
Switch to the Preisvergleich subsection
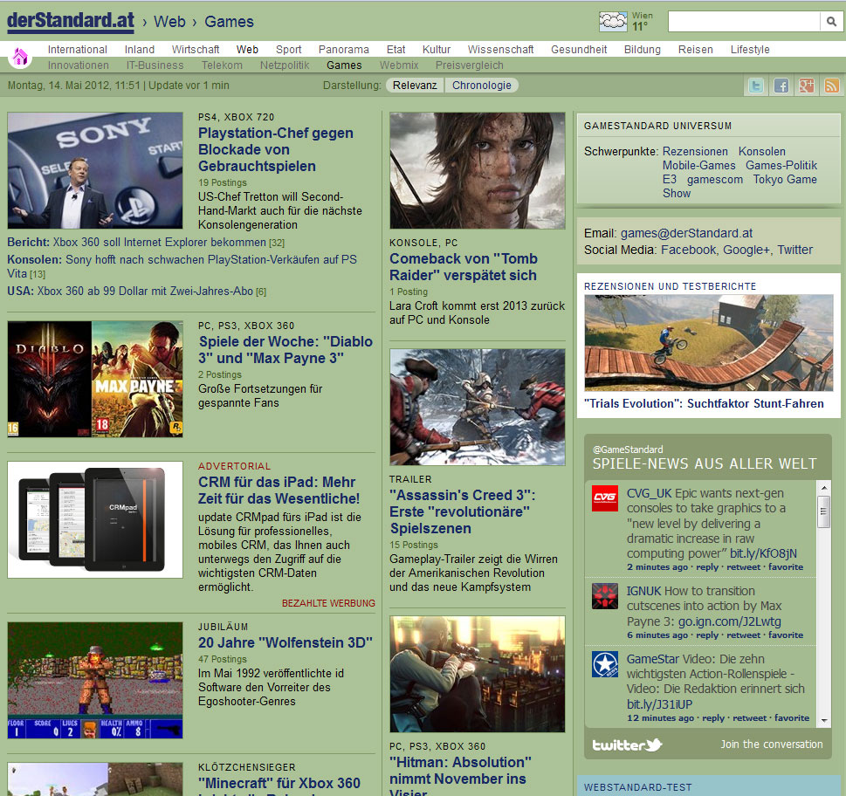pos(470,65)
